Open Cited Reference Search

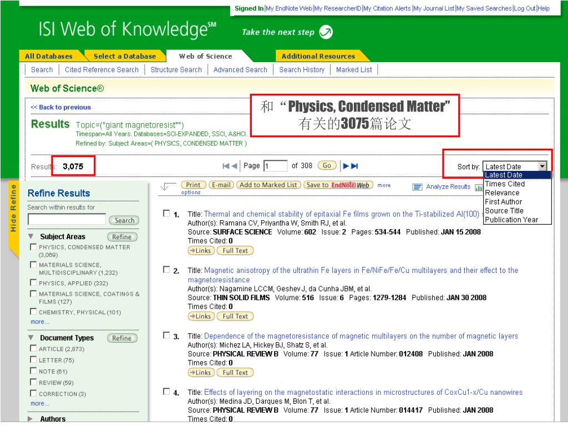click(x=102, y=69)
